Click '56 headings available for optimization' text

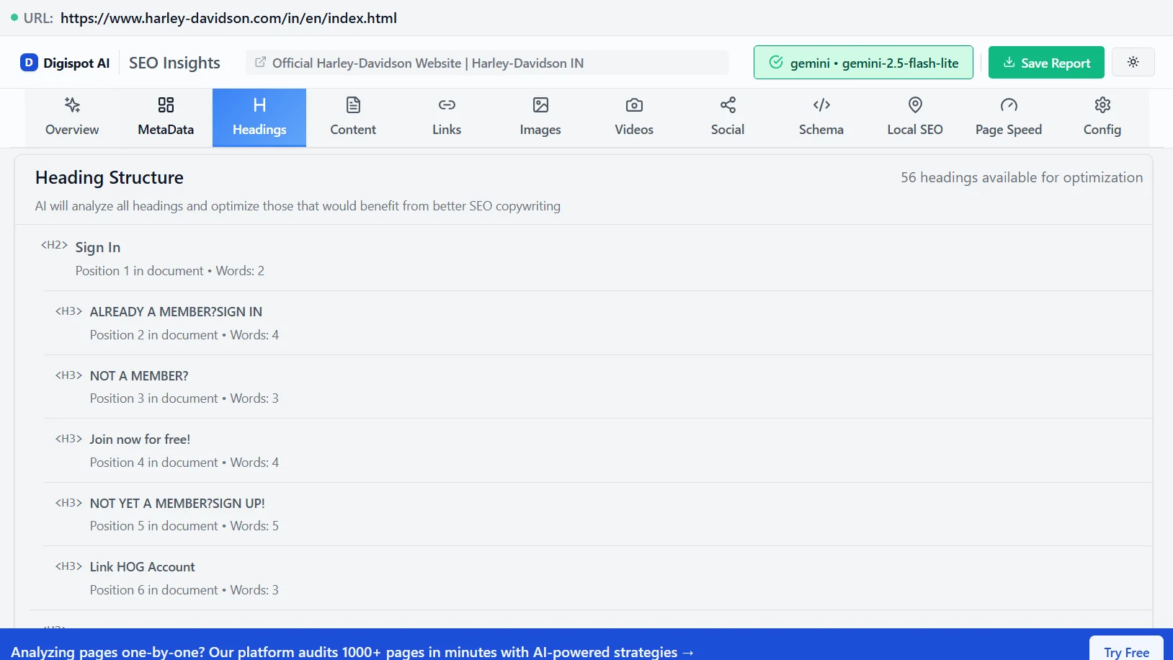pos(1022,177)
